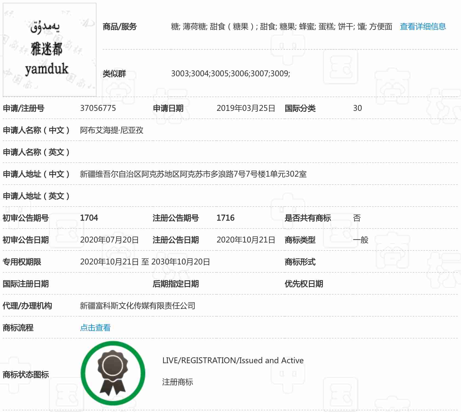Click the agency name 新疆富科斯文化传媒有限责任公司
The height and width of the screenshot is (412, 461).
click(x=137, y=306)
